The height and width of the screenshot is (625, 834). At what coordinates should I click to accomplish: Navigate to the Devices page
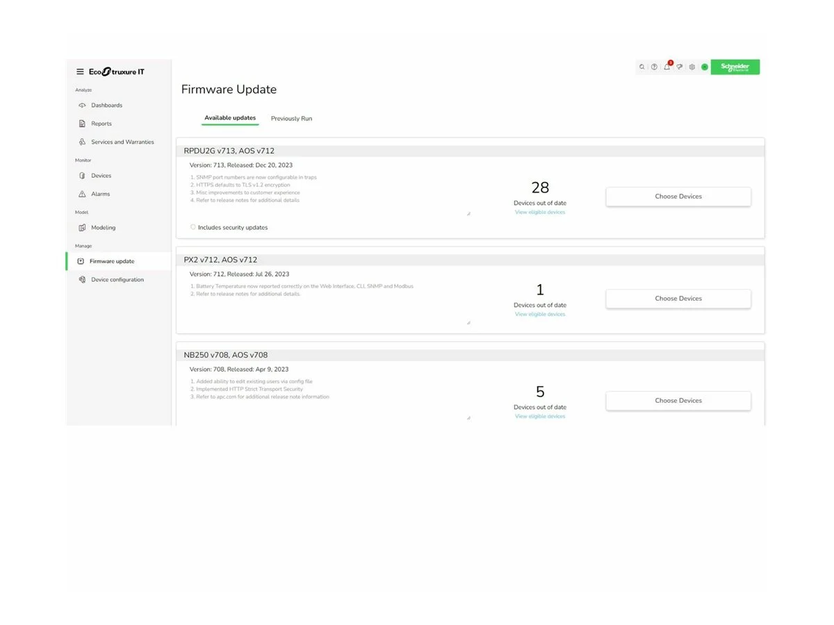101,175
